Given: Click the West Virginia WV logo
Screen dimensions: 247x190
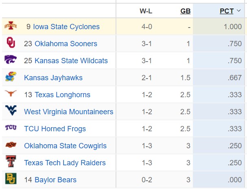Looking at the screenshot, I should click(x=11, y=110).
